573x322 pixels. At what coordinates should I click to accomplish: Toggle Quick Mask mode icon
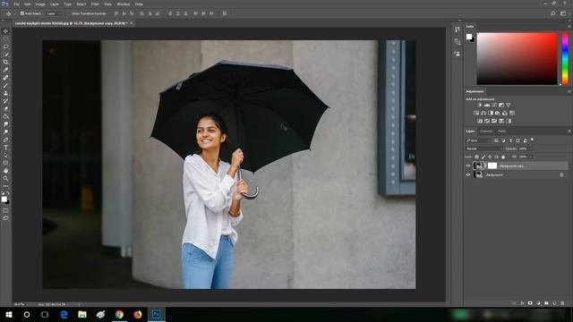coord(5,211)
